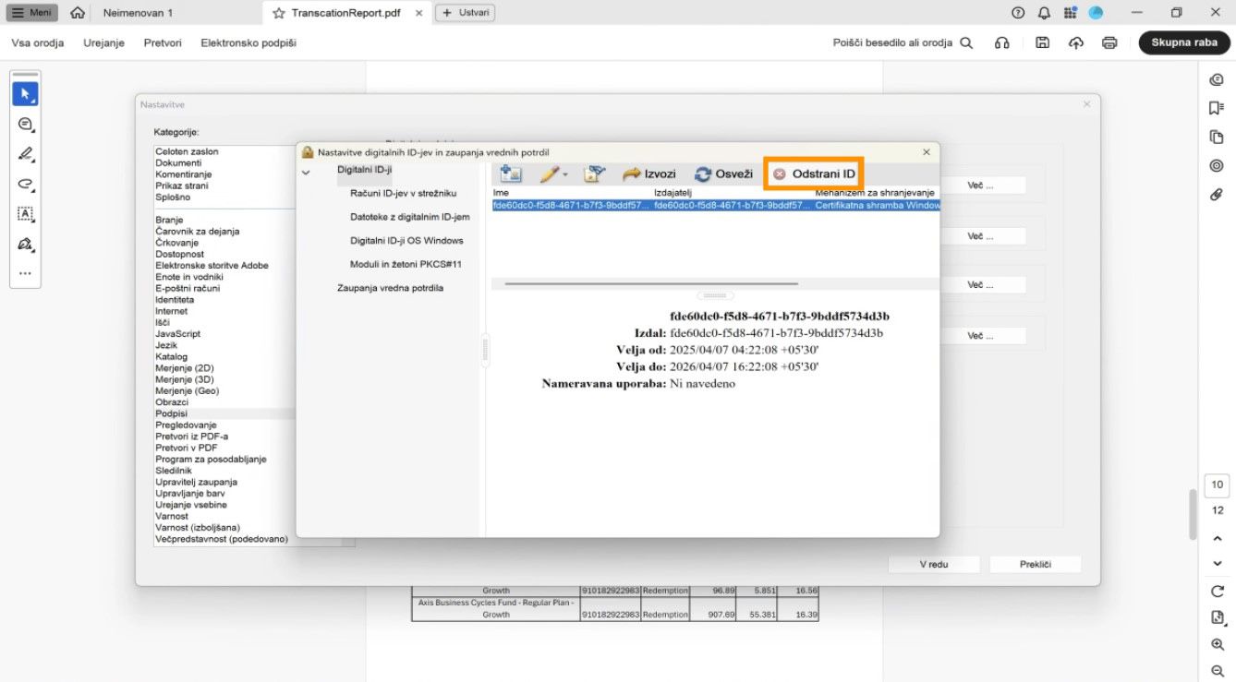Confirm settings with V redu
Viewport: 1236px width, 682px height.
(x=933, y=564)
